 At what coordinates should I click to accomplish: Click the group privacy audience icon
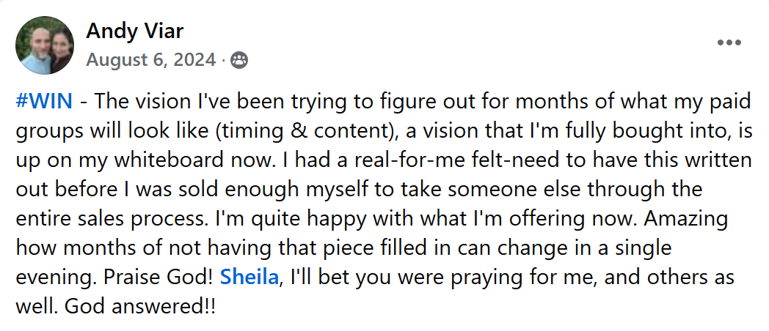[239, 60]
